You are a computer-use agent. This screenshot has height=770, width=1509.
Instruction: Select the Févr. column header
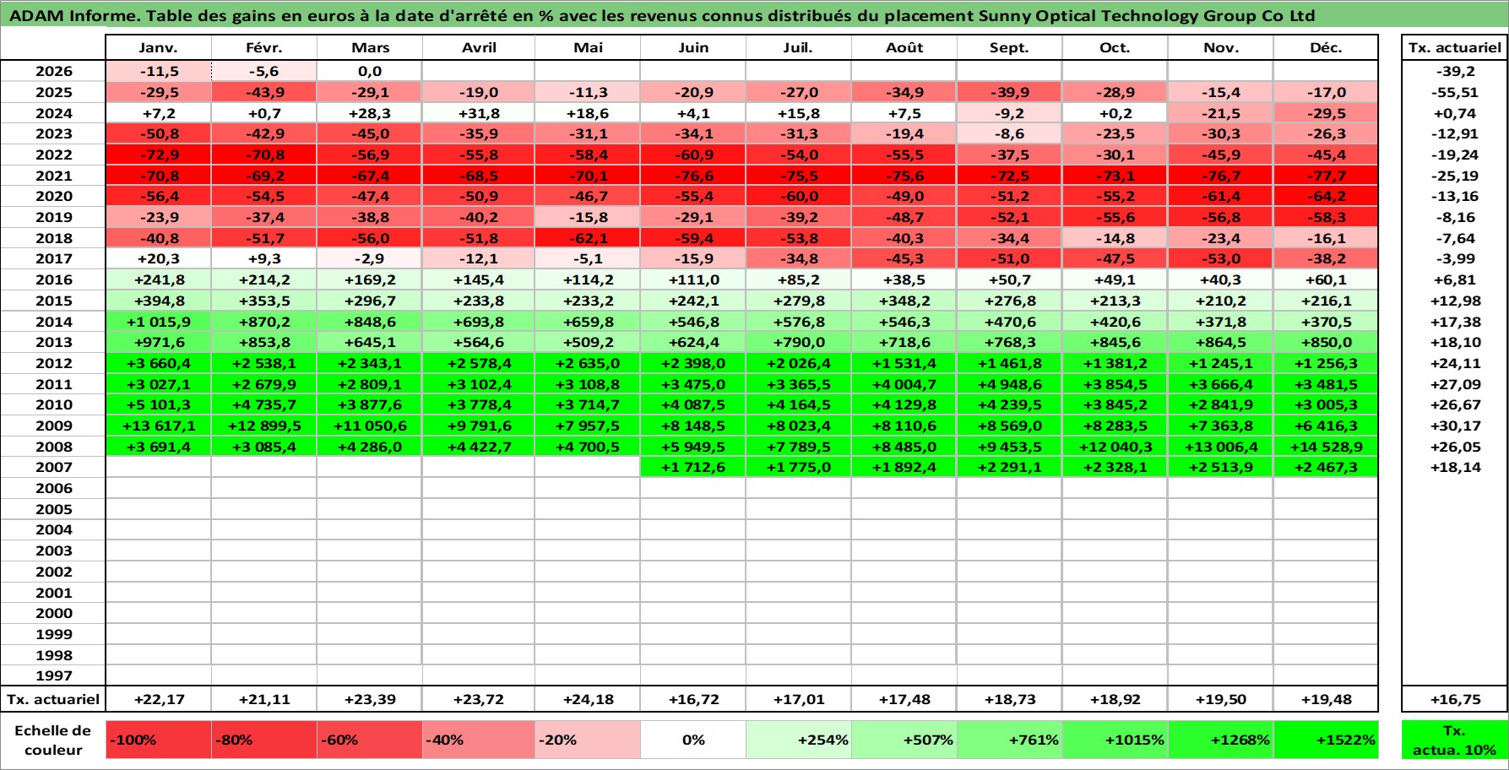[264, 48]
